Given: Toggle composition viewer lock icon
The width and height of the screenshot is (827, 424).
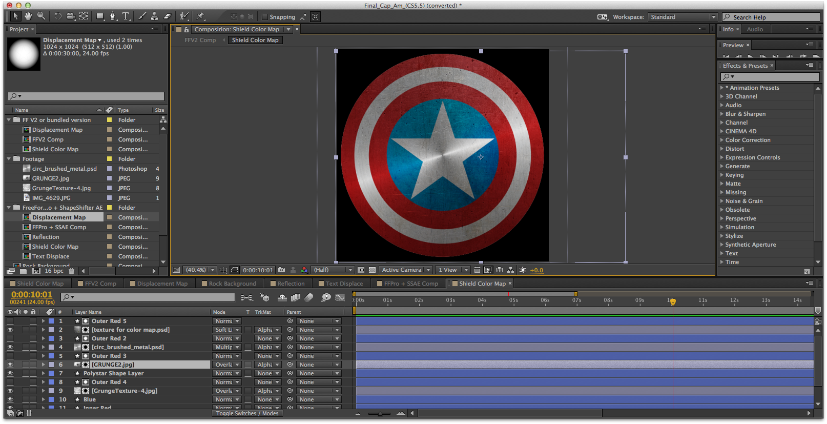Looking at the screenshot, I should click(187, 30).
